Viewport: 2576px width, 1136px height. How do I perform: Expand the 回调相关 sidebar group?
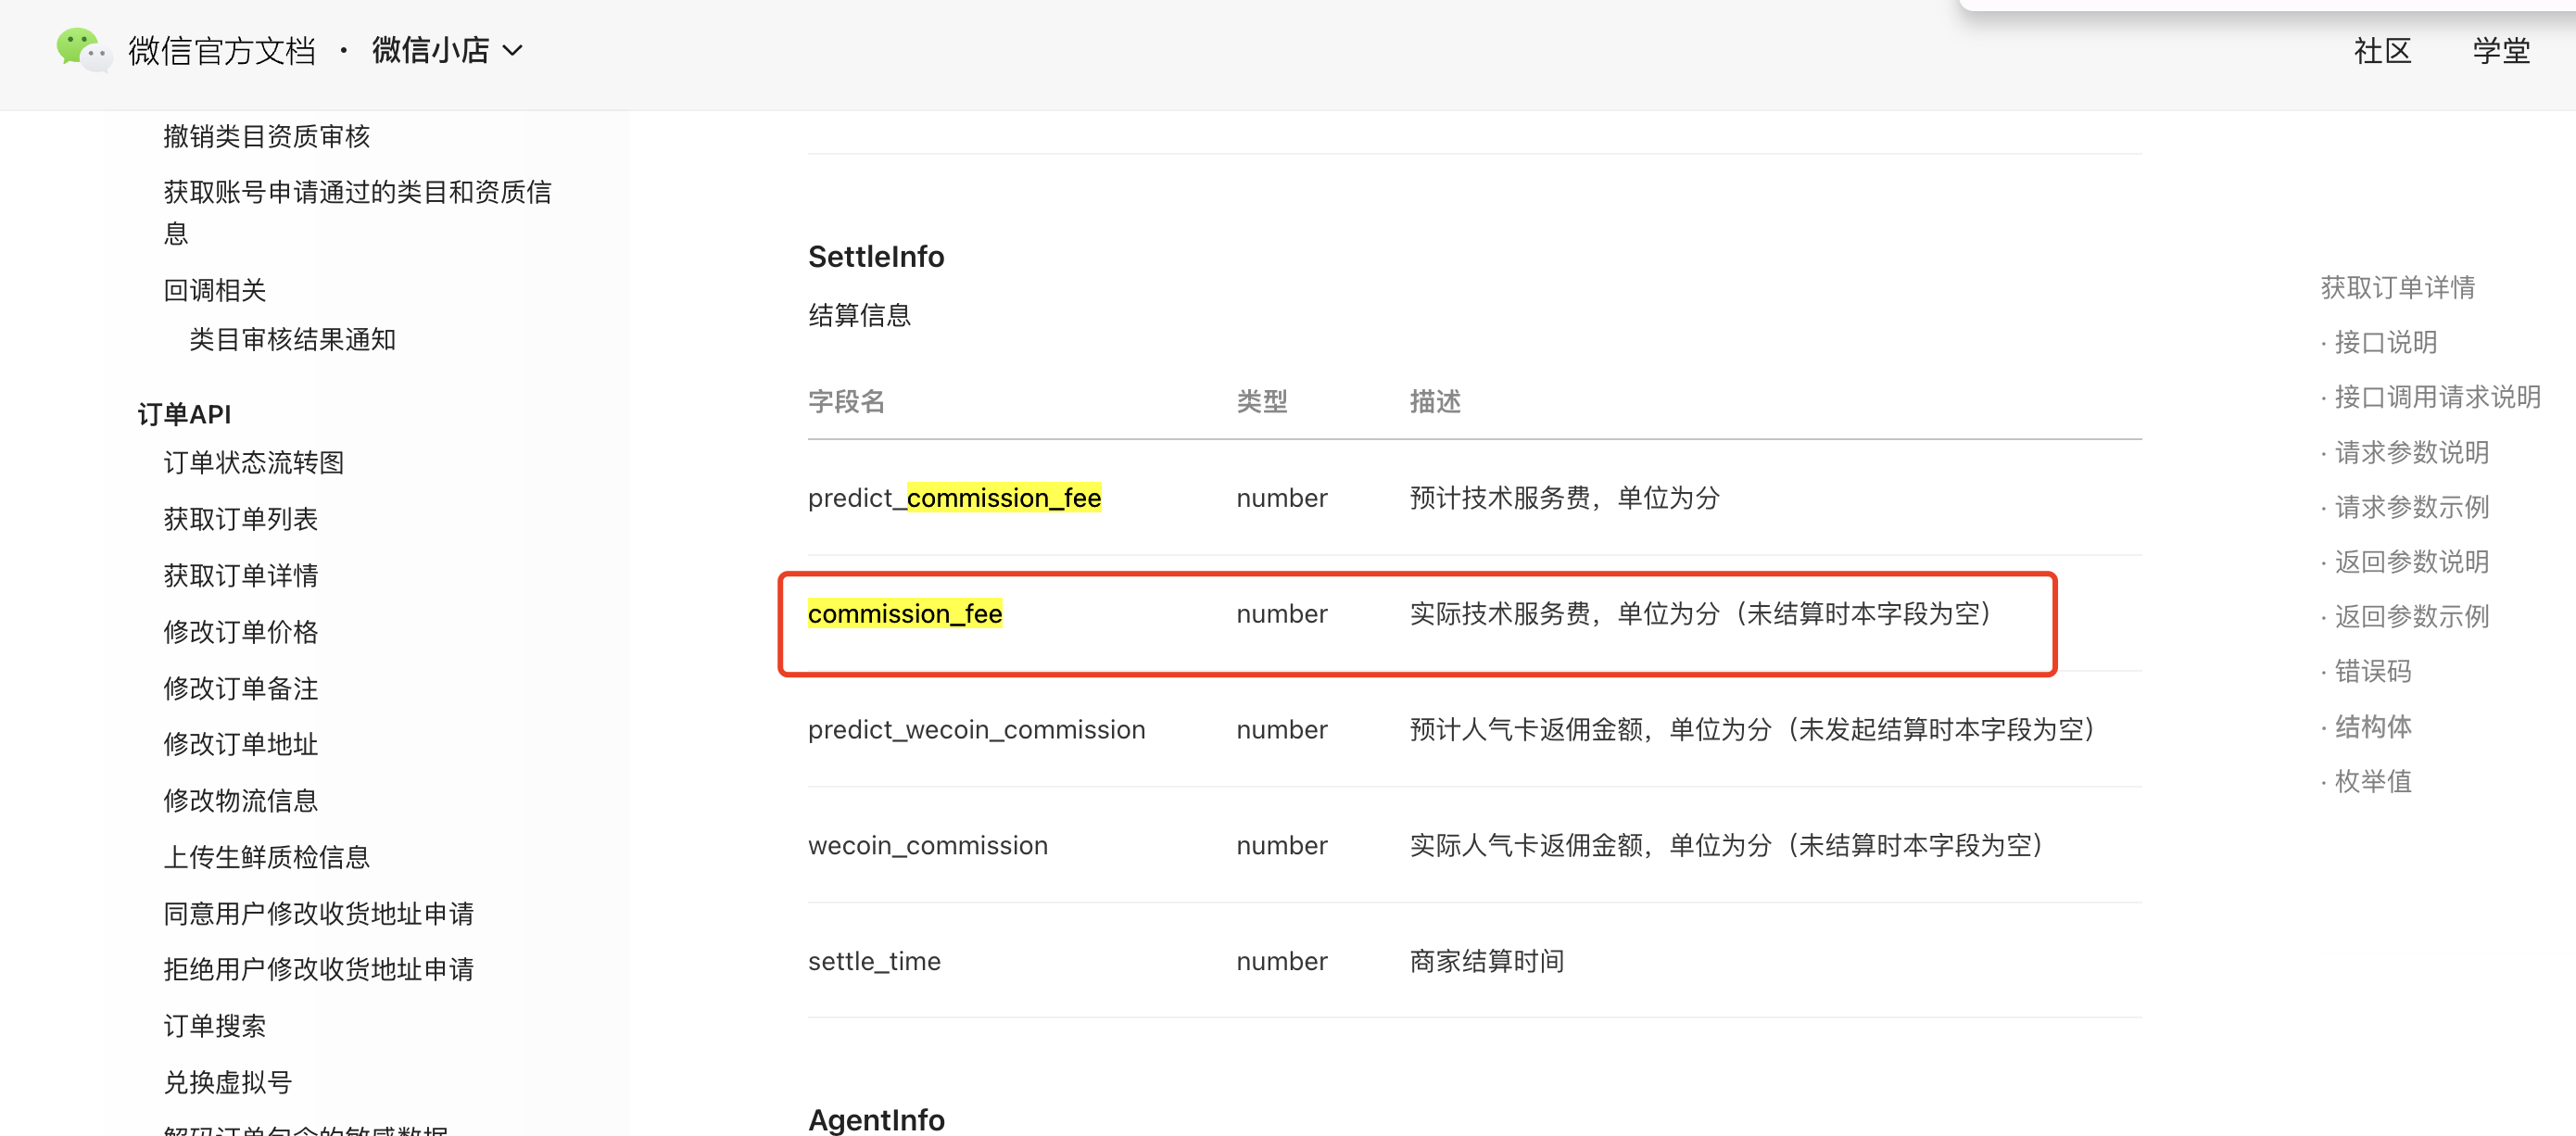(x=214, y=290)
